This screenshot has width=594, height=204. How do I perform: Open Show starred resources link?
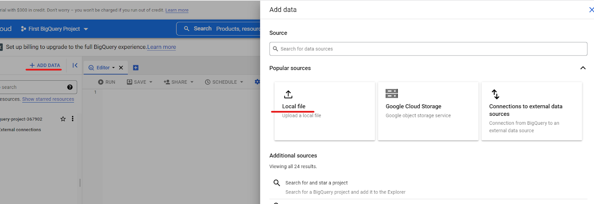click(x=48, y=99)
